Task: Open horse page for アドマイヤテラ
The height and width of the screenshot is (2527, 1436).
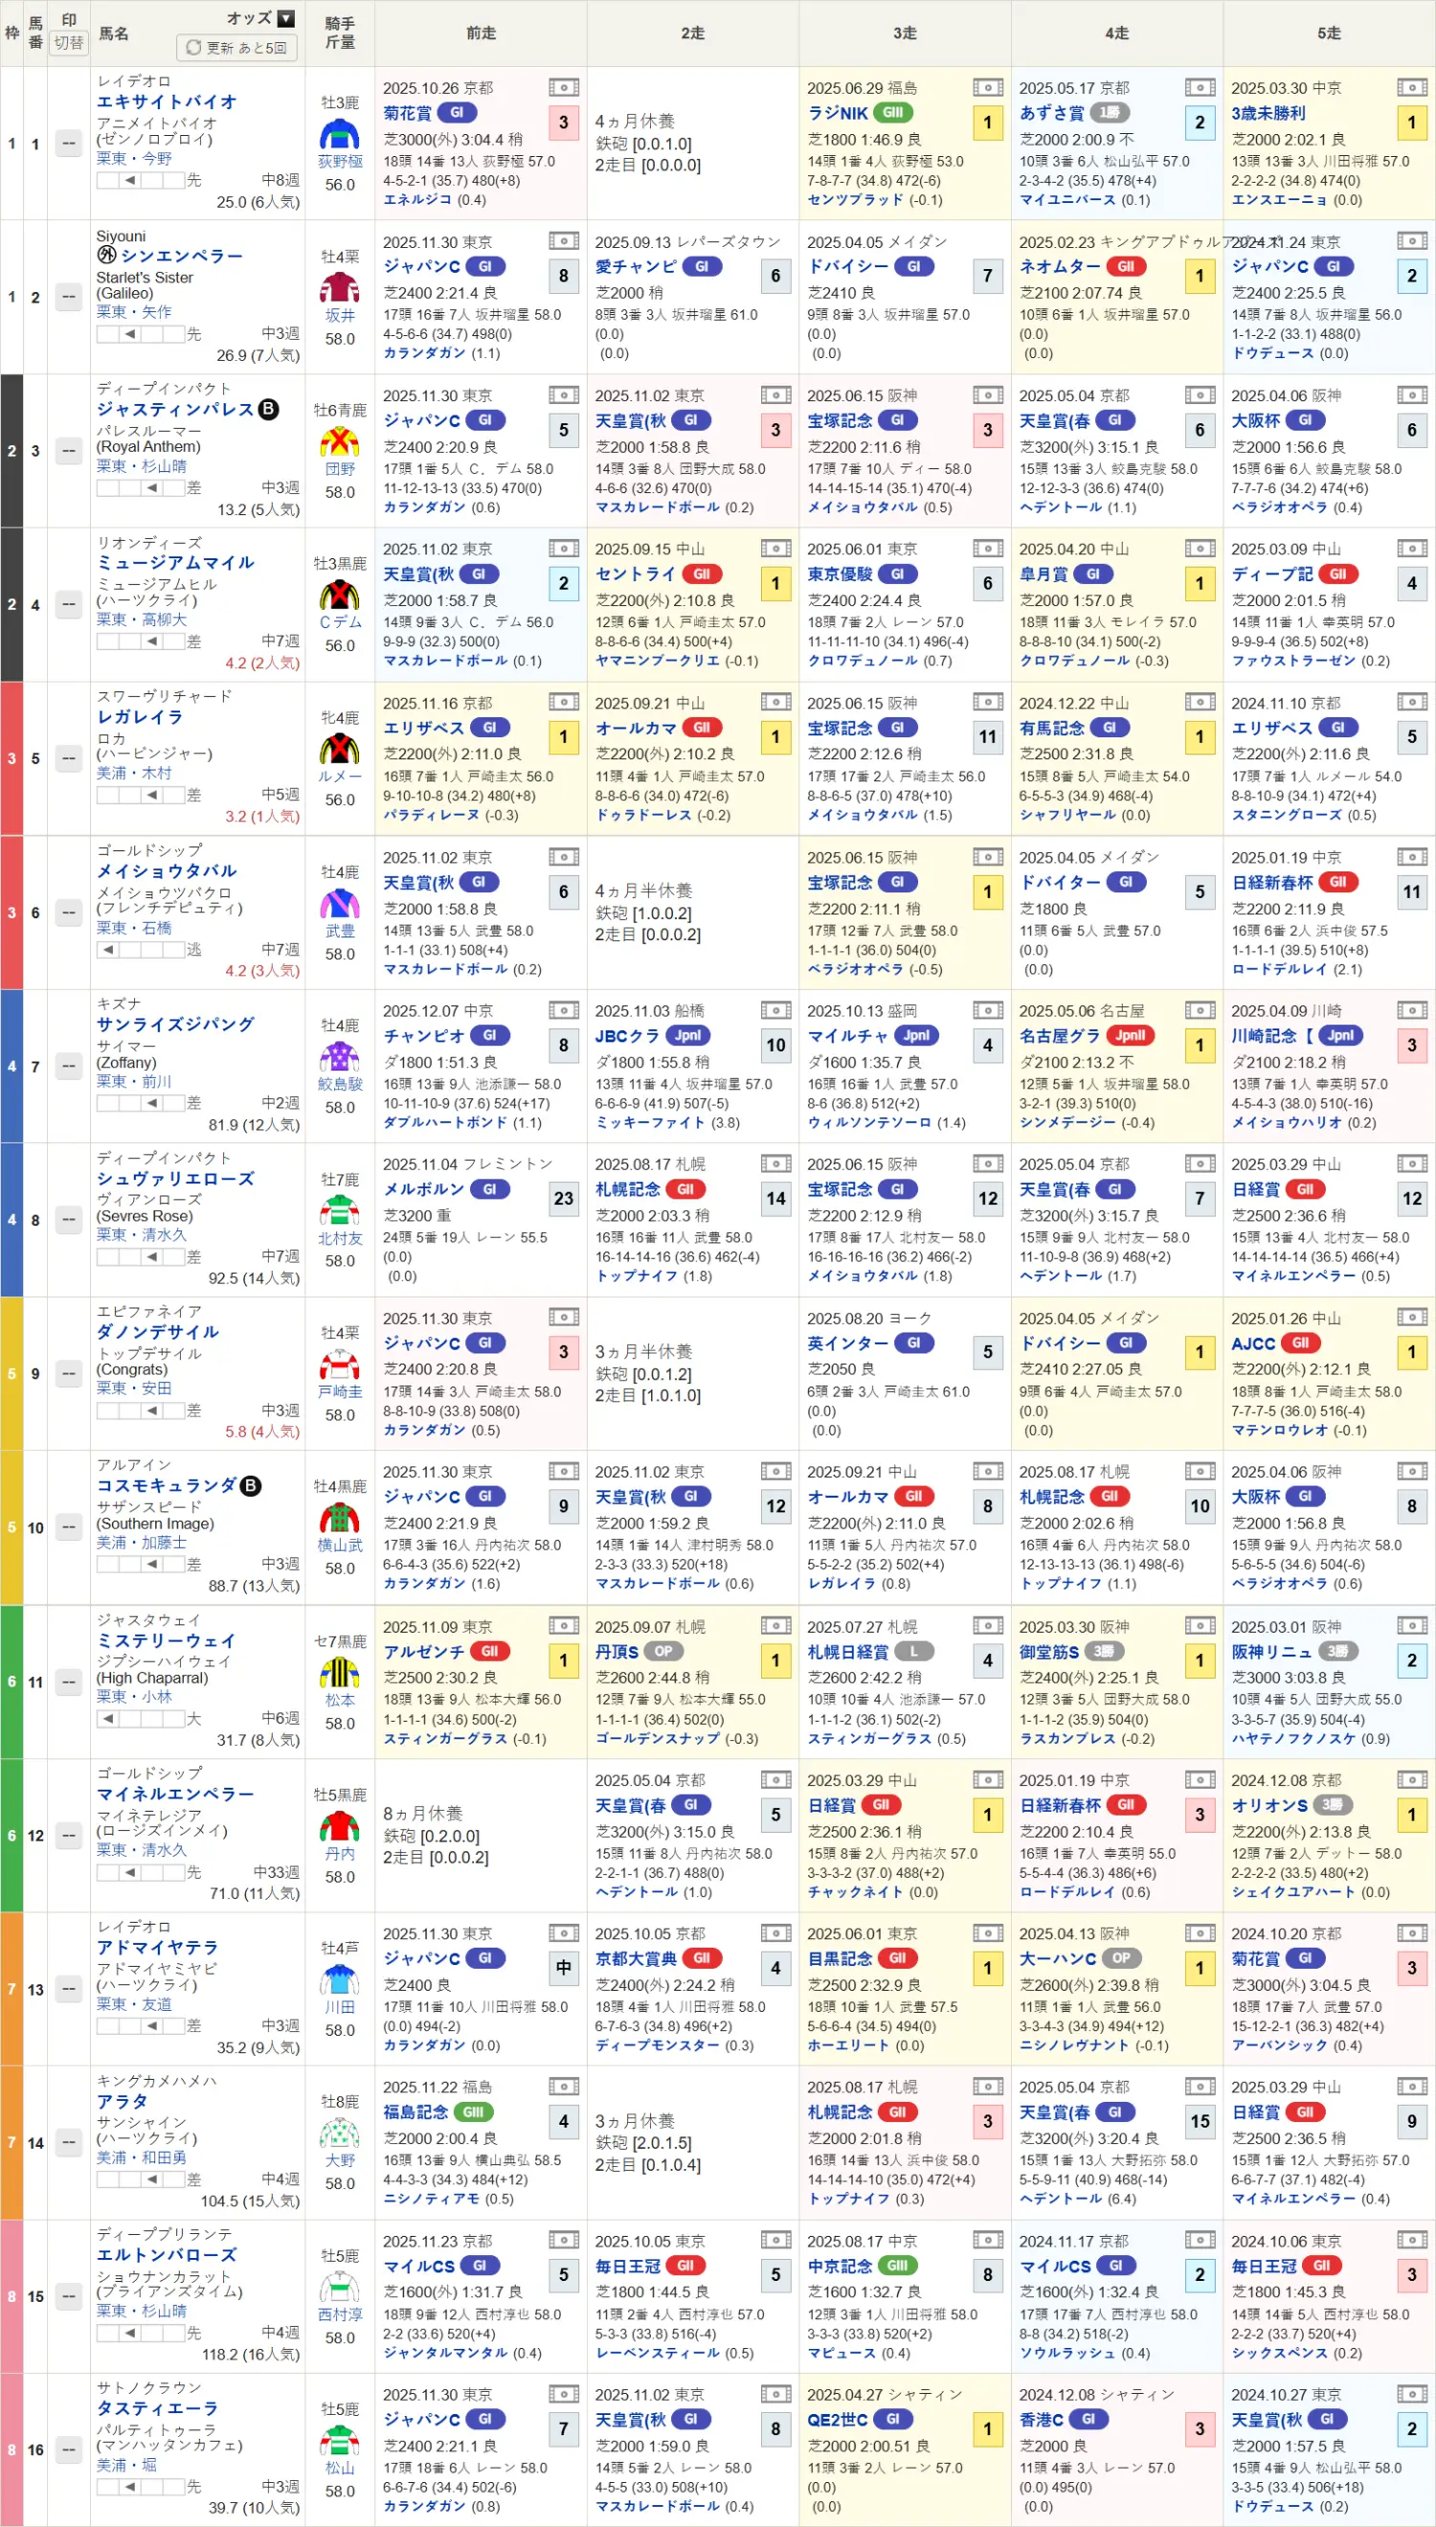Action: [x=157, y=1947]
